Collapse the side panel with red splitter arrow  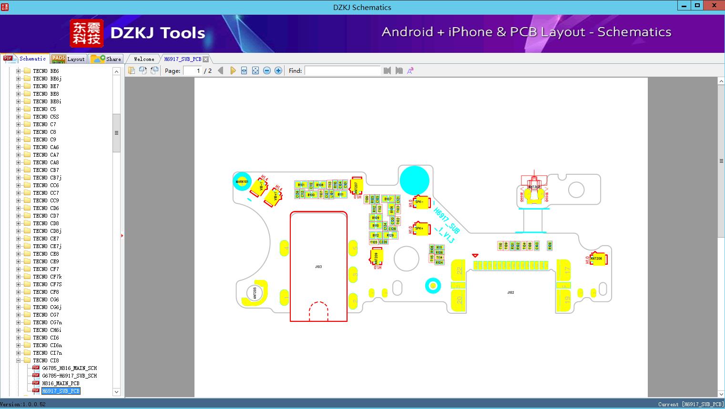[122, 236]
